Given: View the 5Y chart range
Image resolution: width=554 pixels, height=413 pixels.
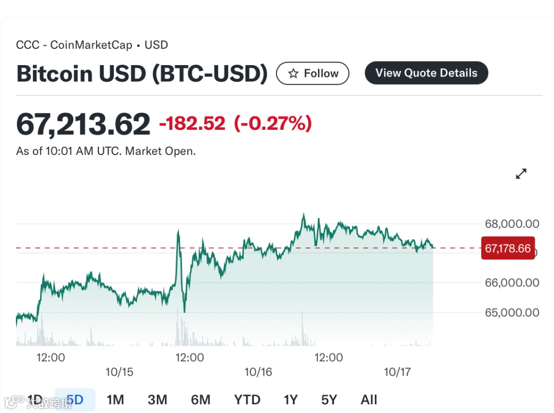Looking at the screenshot, I should (x=329, y=399).
